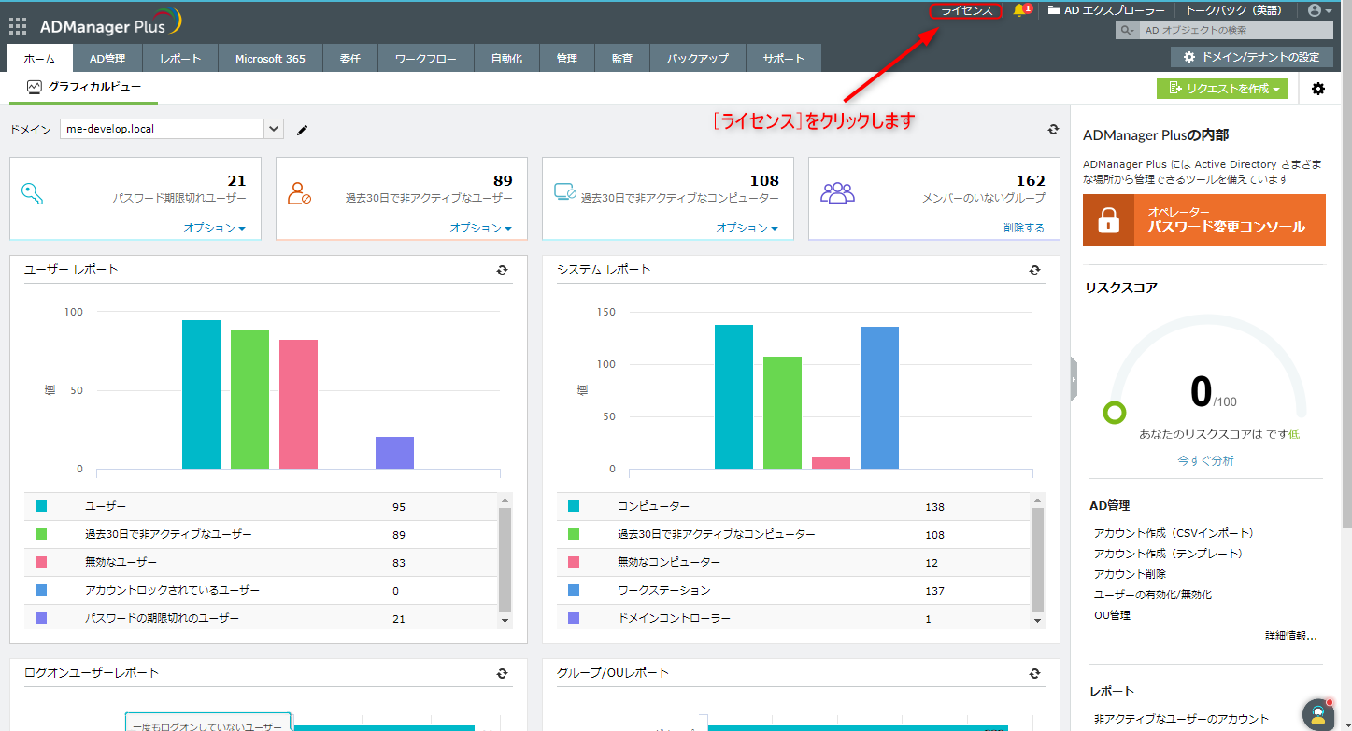Open オプション under パスワード期限切れユーザー
This screenshot has width=1352, height=731.
(214, 228)
